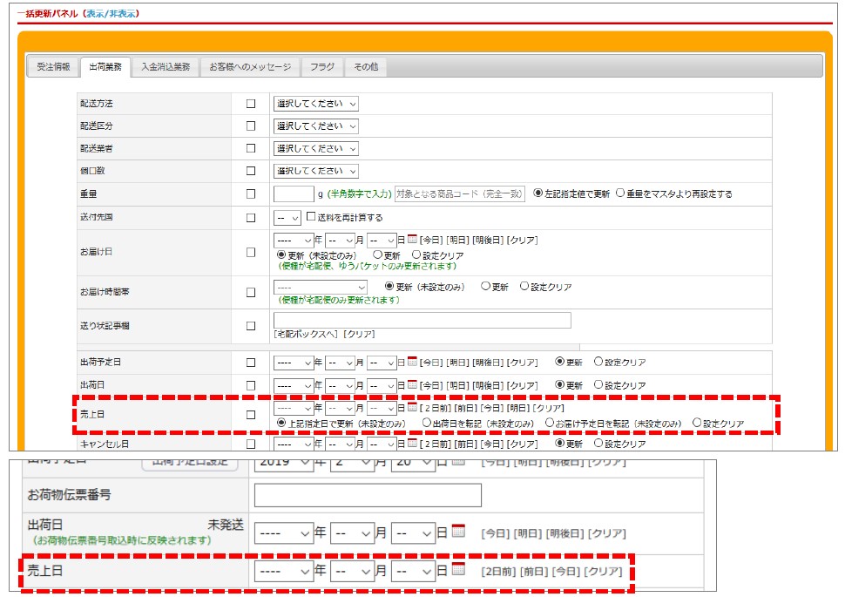Click calendar icon beside 未発送 出荷日 row
The height and width of the screenshot is (597, 845).
point(458,532)
